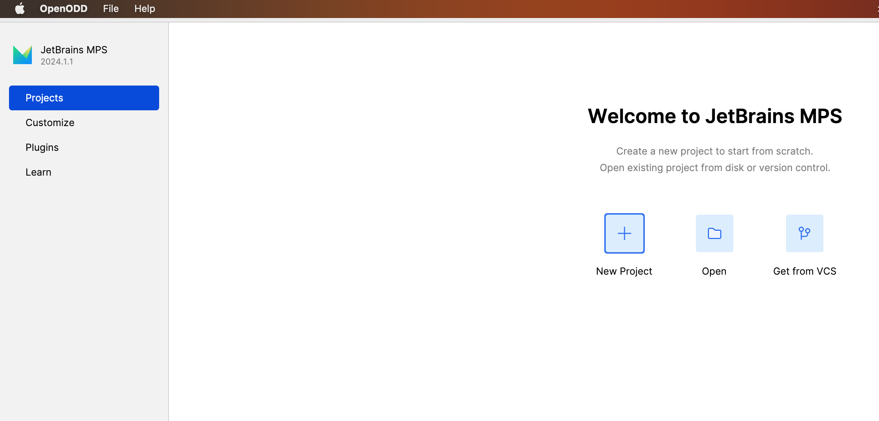Click the branch icon for VCS checkout

point(804,233)
